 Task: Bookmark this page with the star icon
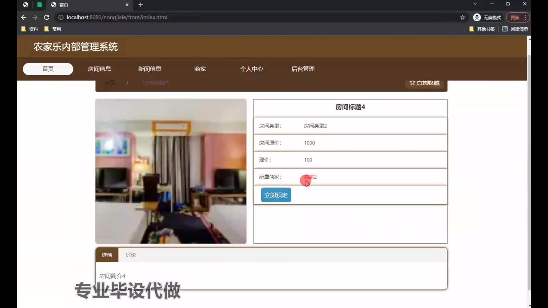click(462, 17)
